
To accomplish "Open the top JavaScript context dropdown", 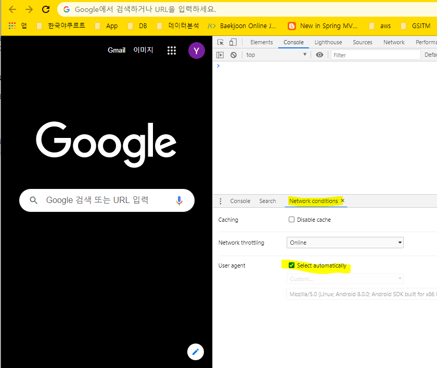I will pos(276,55).
